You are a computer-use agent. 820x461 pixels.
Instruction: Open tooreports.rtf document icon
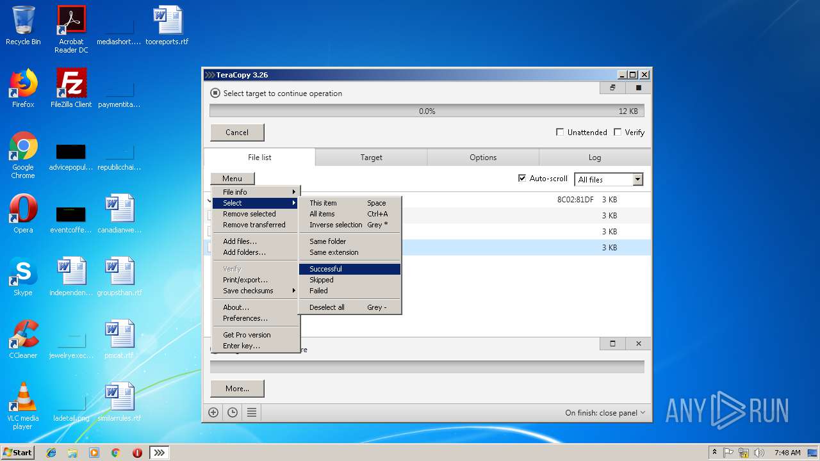point(167,26)
